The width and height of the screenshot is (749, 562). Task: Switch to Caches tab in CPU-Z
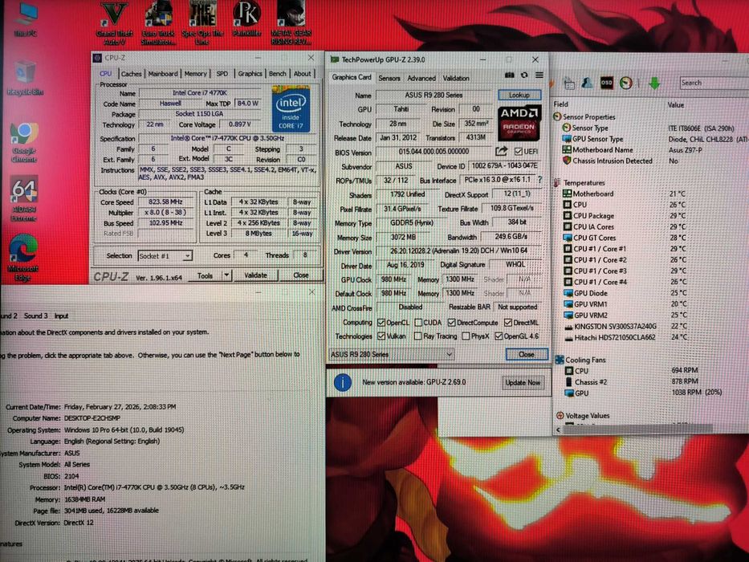pyautogui.click(x=132, y=74)
